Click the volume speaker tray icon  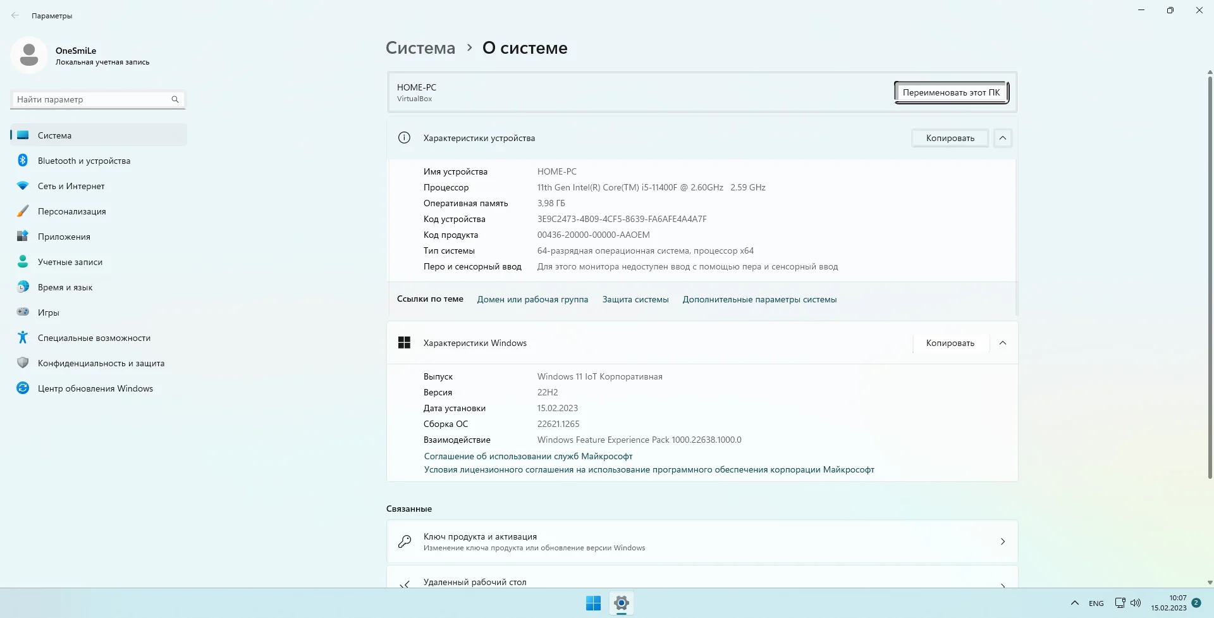(x=1136, y=603)
